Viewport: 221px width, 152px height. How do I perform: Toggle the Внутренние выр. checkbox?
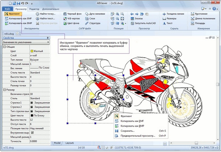[31, 133]
